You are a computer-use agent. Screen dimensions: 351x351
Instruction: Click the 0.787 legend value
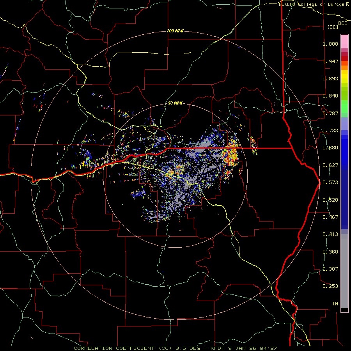pos(330,113)
